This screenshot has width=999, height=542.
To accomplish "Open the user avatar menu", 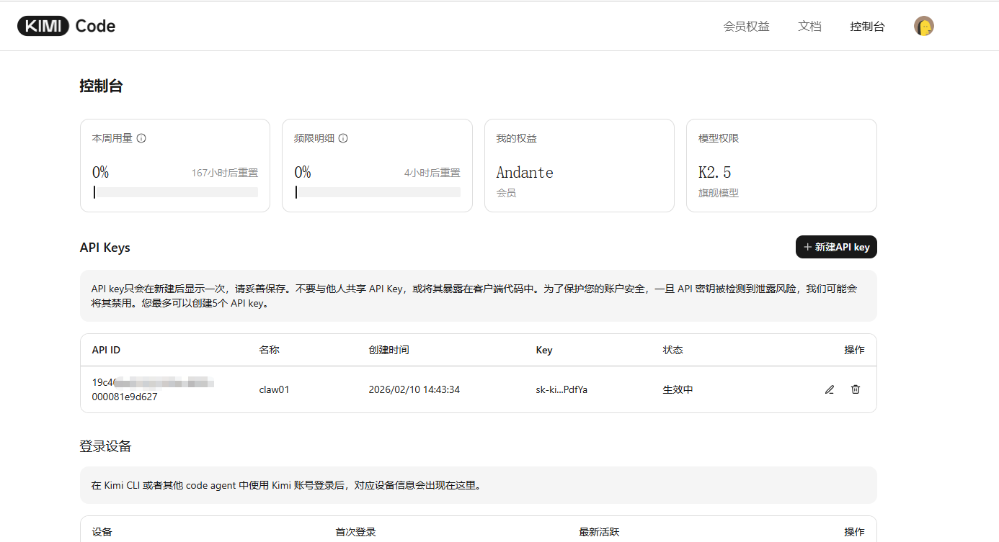I will coord(923,26).
